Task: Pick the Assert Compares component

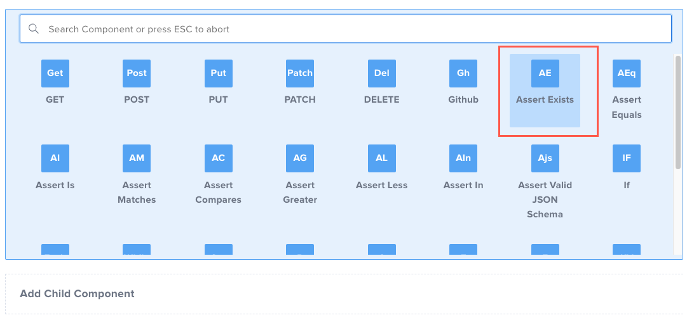Action: pos(218,158)
